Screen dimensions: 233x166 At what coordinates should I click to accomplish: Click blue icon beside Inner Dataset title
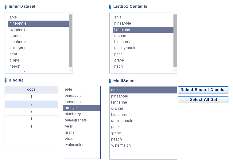coord(6,7)
